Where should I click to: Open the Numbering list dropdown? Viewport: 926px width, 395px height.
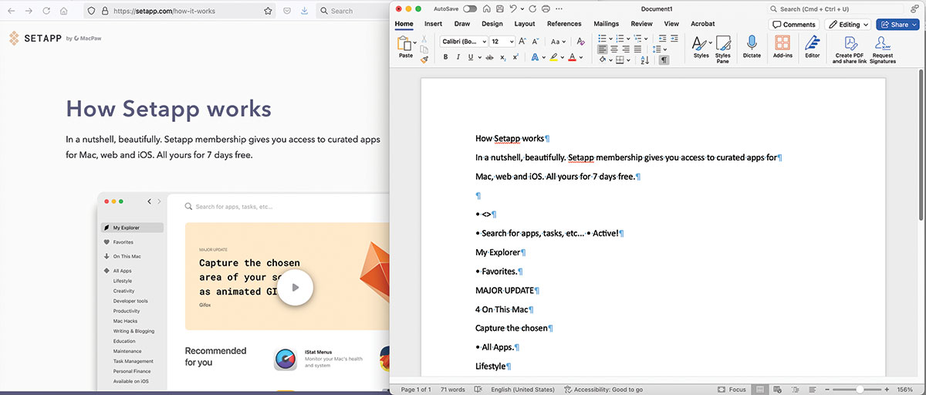(628, 39)
